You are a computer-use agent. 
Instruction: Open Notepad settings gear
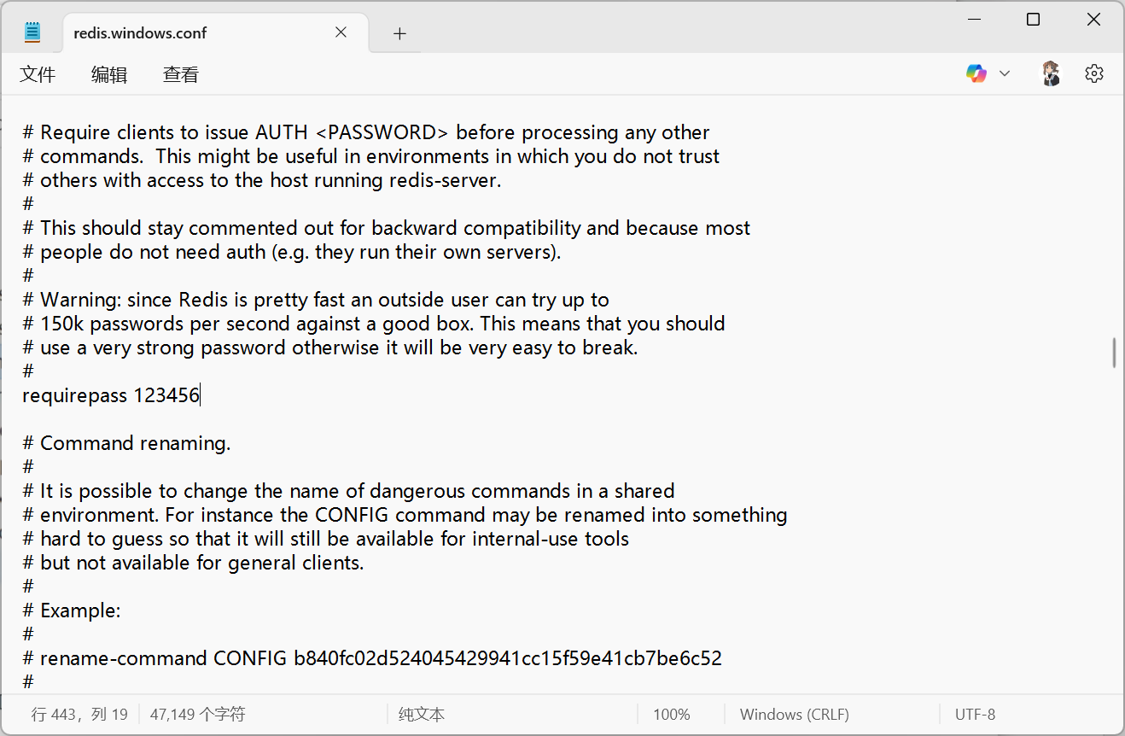coord(1094,73)
